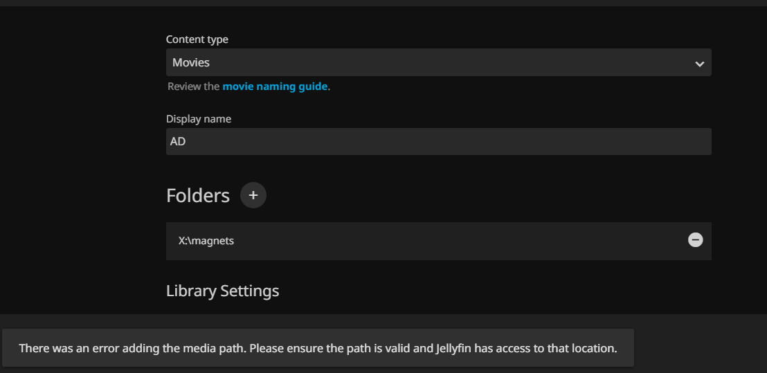This screenshot has height=373, width=767.
Task: Click the "AD" text in Display name
Action: (x=178, y=141)
